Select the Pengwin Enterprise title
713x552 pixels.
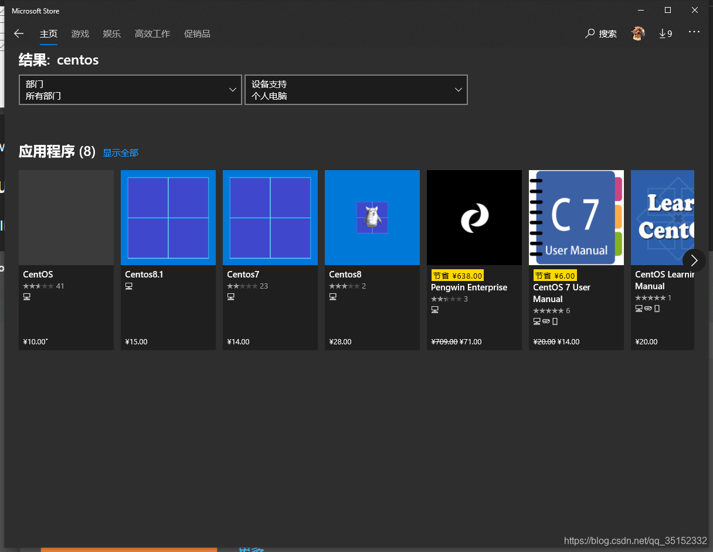click(x=469, y=287)
